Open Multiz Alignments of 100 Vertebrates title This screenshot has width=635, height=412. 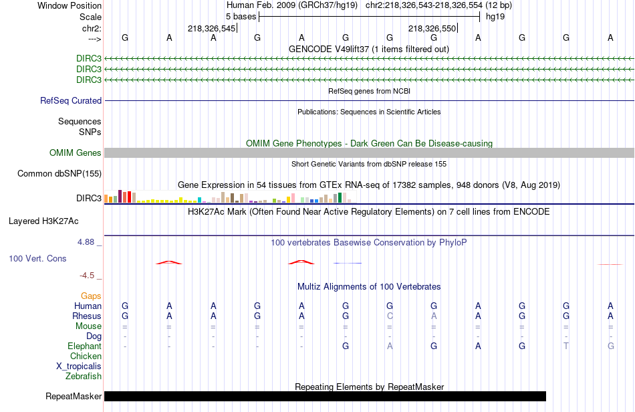click(369, 286)
